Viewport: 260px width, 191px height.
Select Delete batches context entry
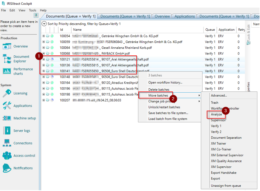159,89
